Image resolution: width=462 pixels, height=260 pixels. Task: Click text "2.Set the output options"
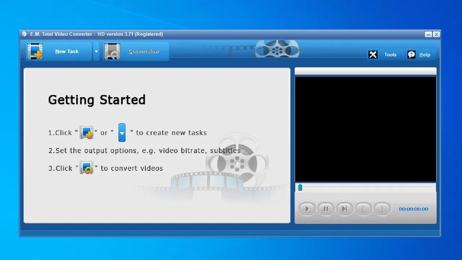coord(93,151)
